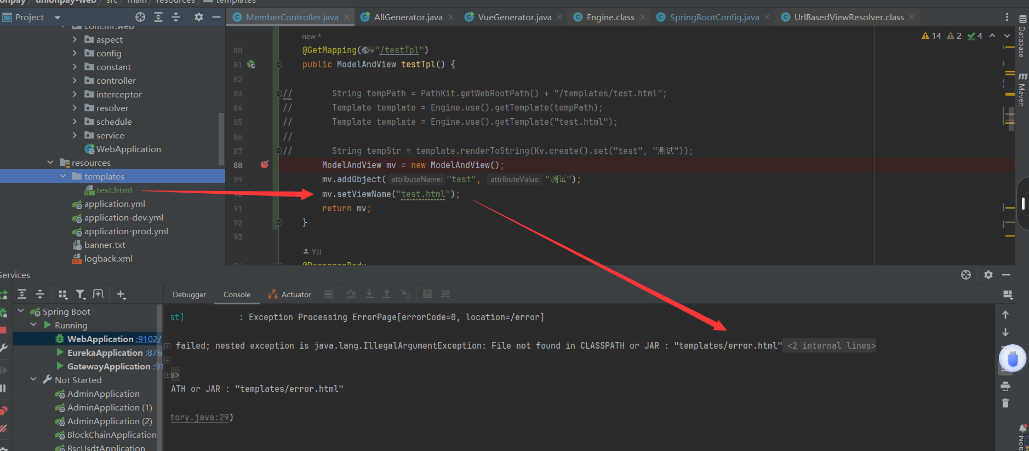Expand the constant package folder
Viewport: 1029px width, 451px height.
tap(75, 67)
